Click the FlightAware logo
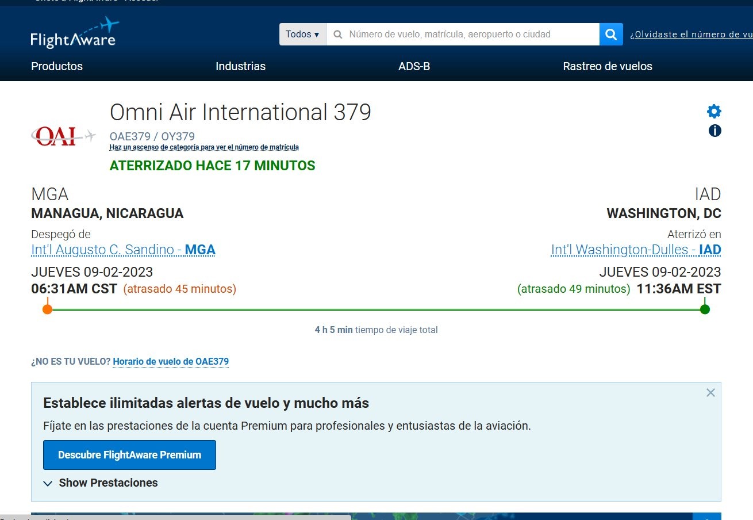Viewport: 753px width, 520px height. (x=75, y=33)
